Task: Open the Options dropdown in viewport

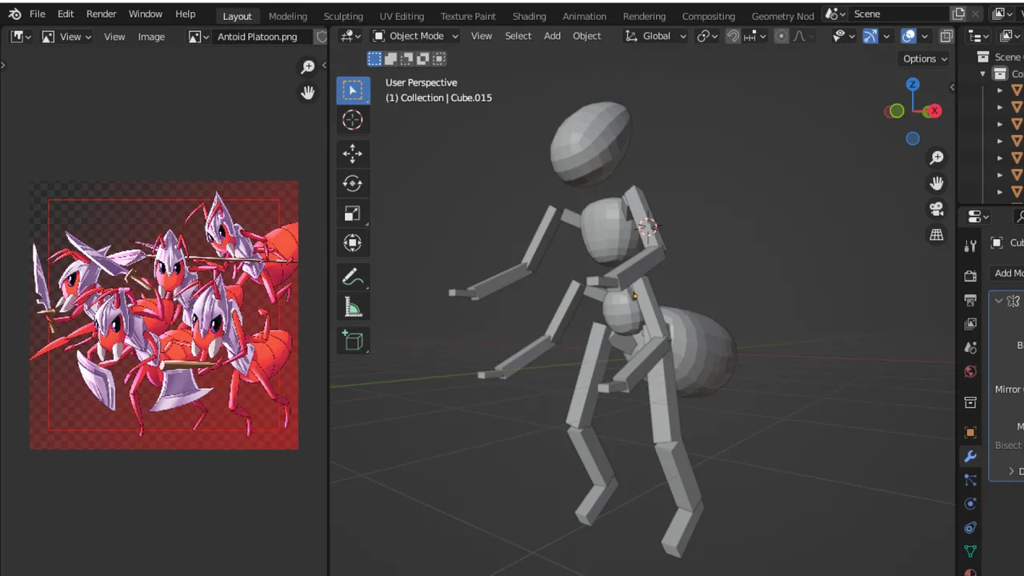Action: (x=925, y=58)
